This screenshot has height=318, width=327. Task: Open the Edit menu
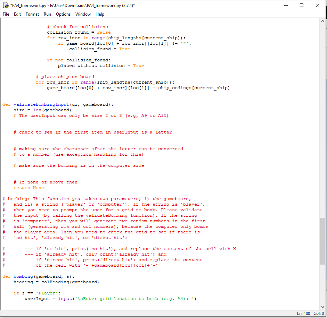coord(17,14)
